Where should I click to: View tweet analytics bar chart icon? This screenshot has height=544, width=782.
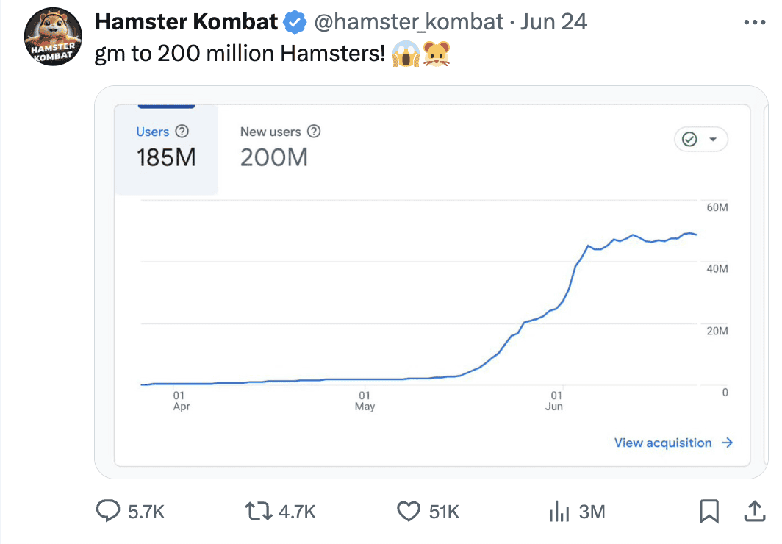[560, 512]
